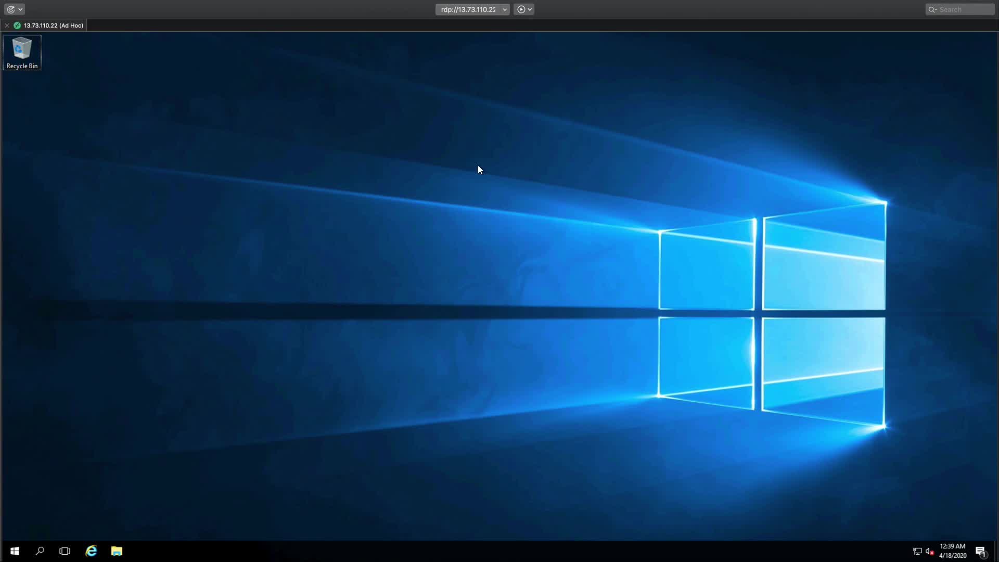The width and height of the screenshot is (999, 562).
Task: Click the muted volume tray icon
Action: [x=930, y=551]
